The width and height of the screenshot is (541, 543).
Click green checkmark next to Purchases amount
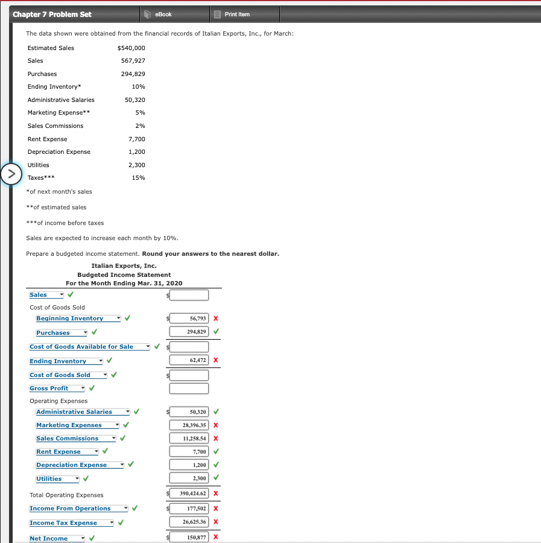click(x=216, y=332)
